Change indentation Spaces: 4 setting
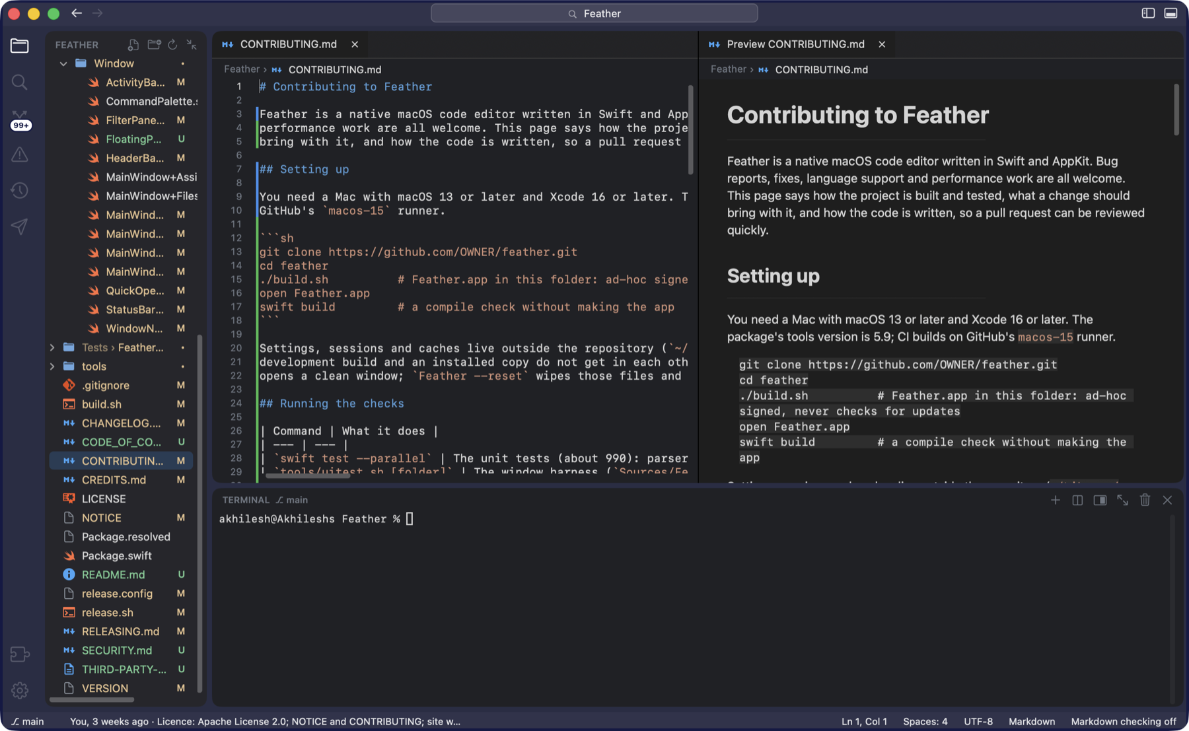The image size is (1189, 731). (925, 721)
